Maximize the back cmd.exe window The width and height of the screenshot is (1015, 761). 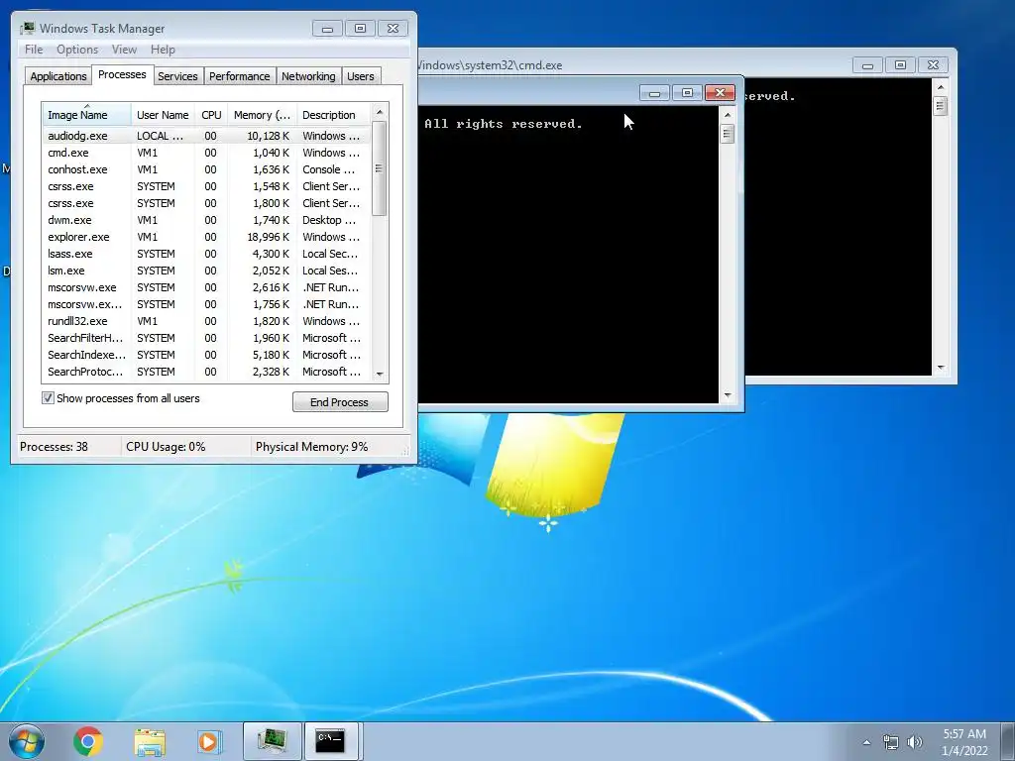(900, 64)
